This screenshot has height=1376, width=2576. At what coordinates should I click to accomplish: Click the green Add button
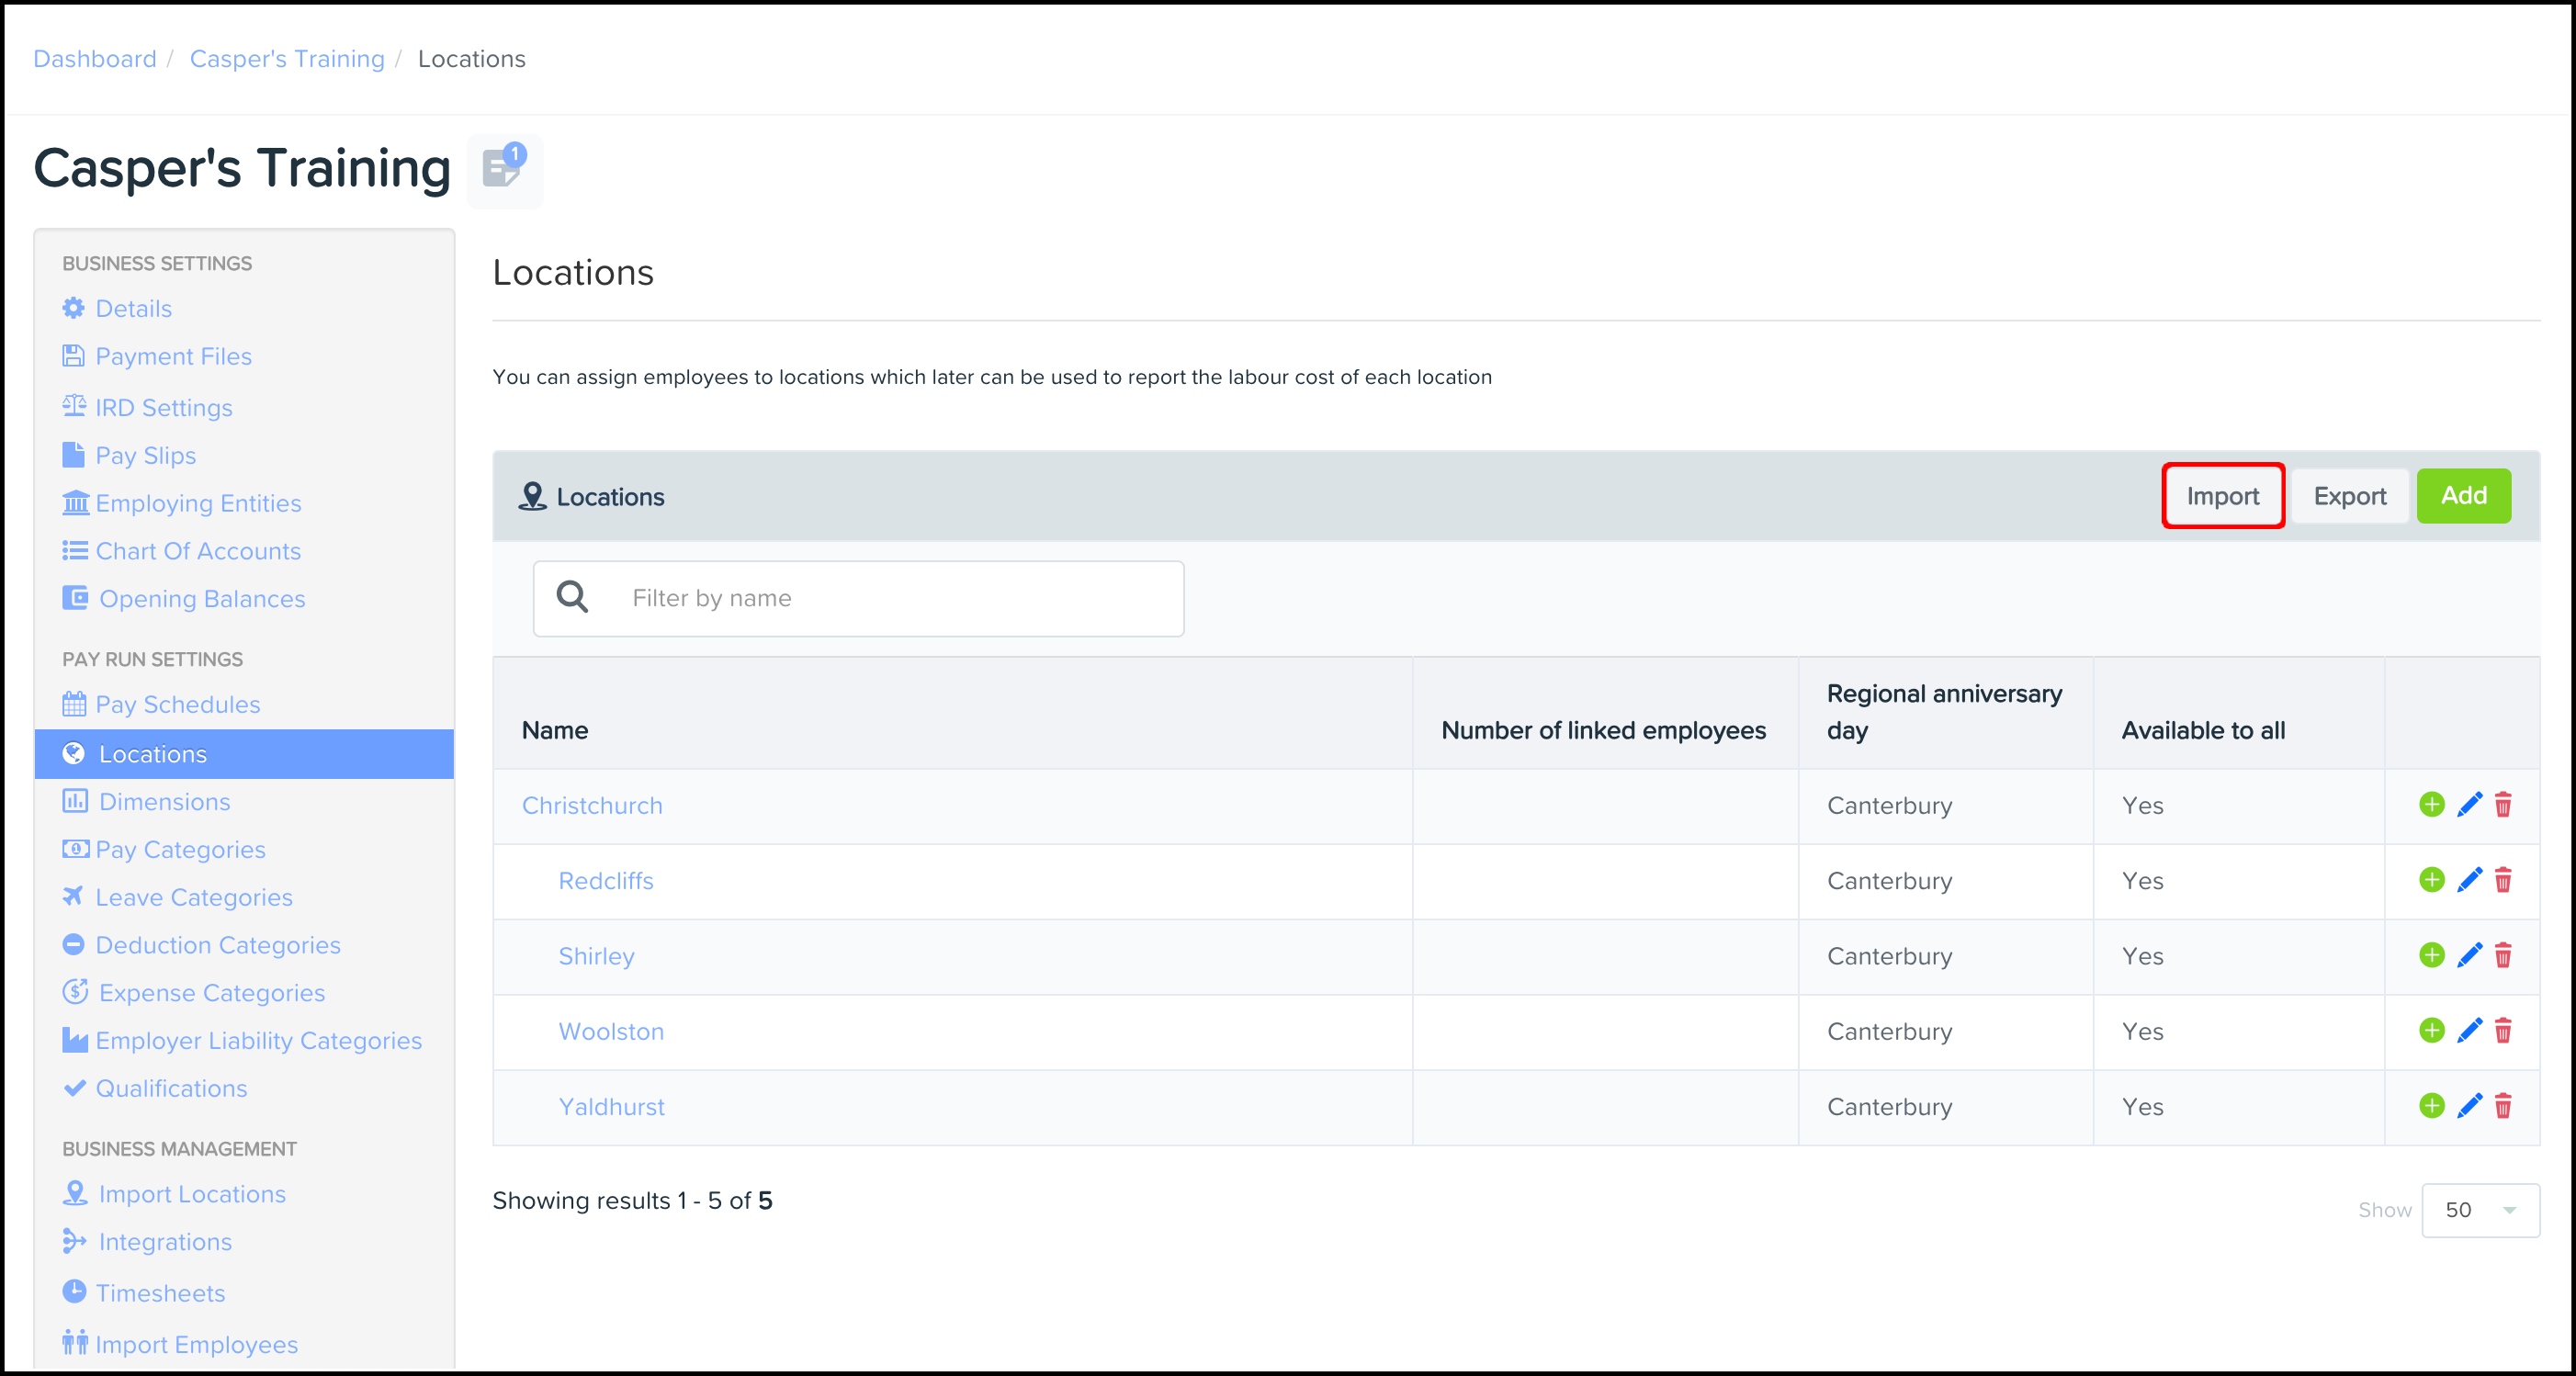coord(2463,496)
